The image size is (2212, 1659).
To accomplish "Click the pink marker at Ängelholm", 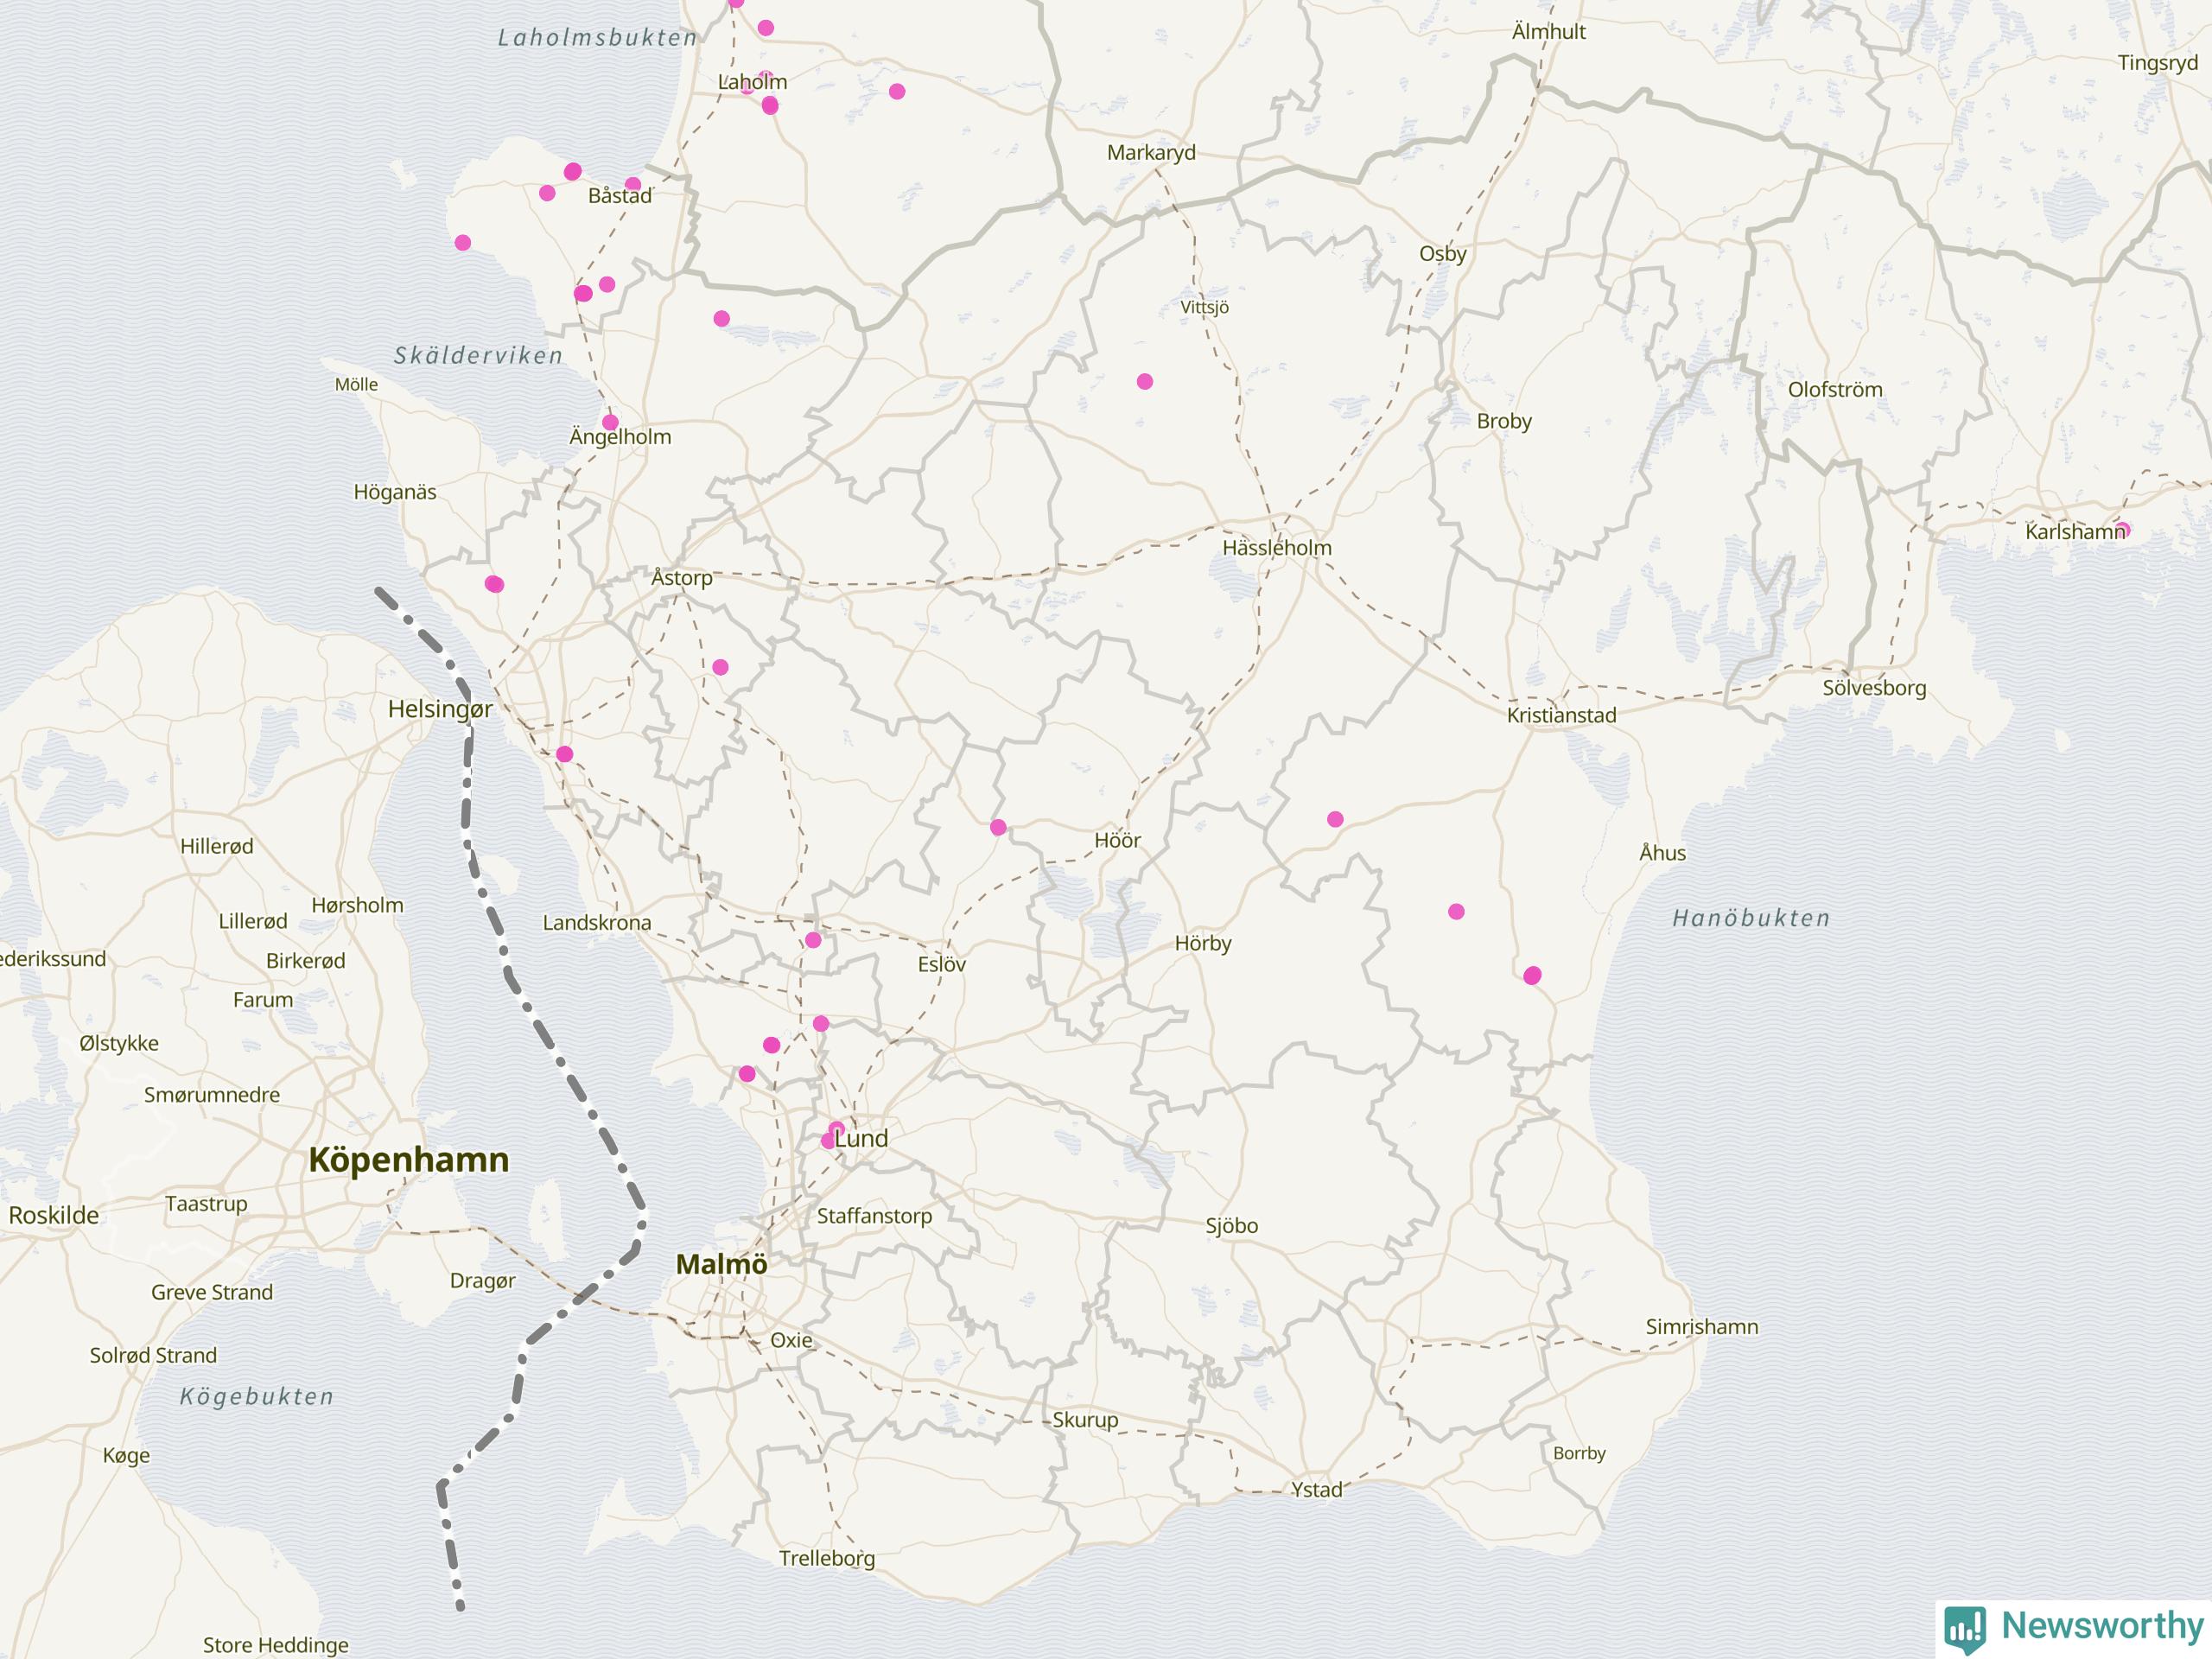I will (610, 422).
